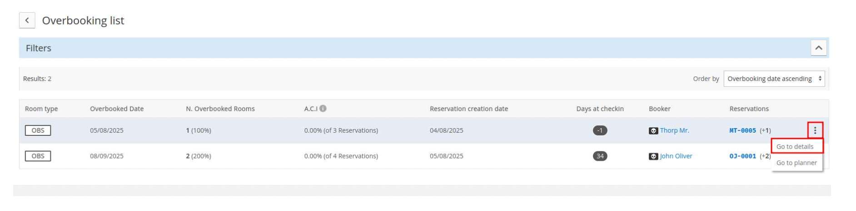Image resolution: width=856 pixels, height=211 pixels.
Task: Open reservation MT-0005
Action: pos(742,130)
